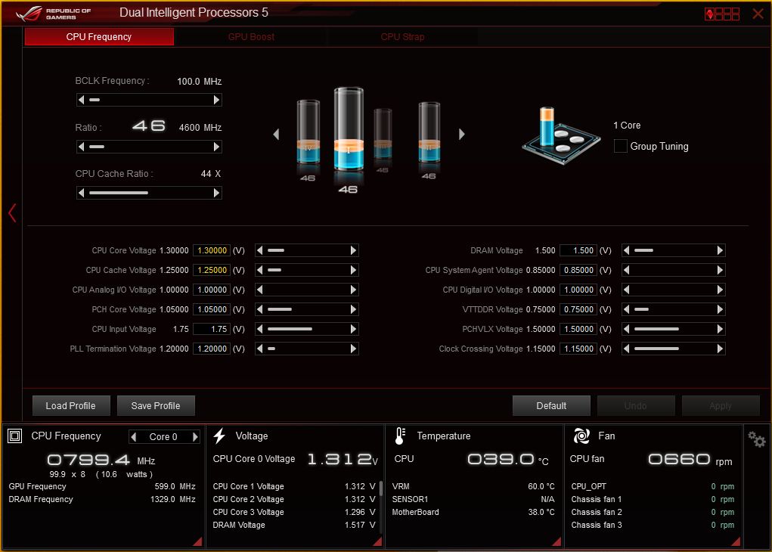The width and height of the screenshot is (772, 552).
Task: Collapse side panel with left red chevron
Action: point(12,213)
